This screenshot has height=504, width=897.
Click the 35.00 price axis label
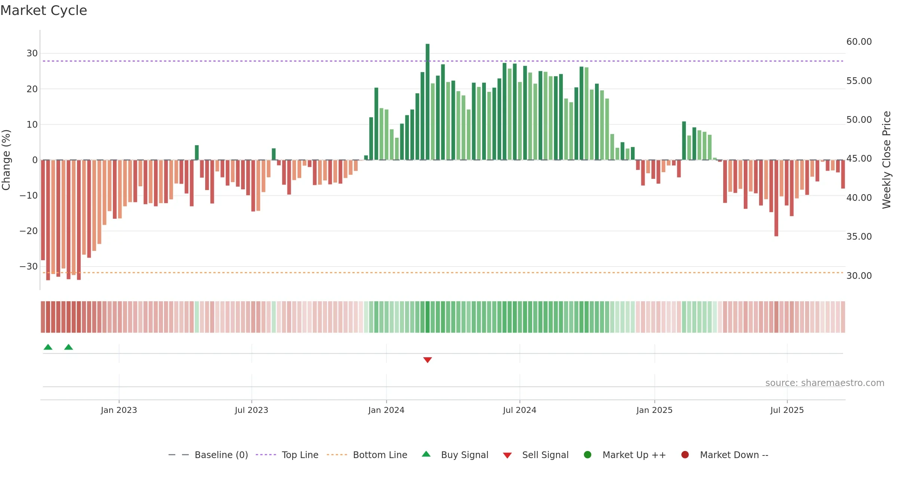coord(859,236)
